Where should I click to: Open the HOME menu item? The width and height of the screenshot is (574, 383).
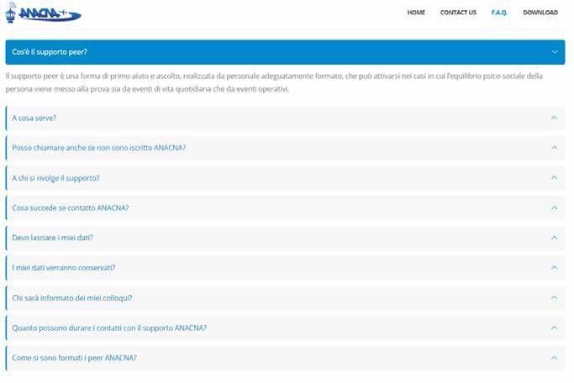point(416,13)
